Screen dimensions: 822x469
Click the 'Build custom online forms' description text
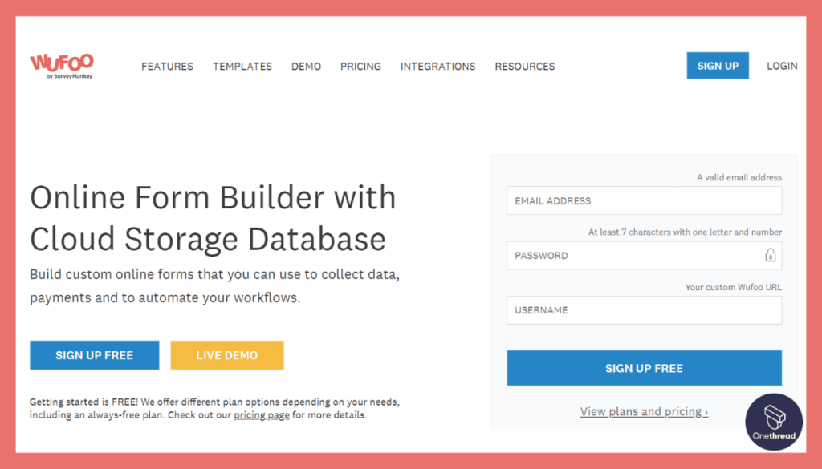pyautogui.click(x=214, y=285)
